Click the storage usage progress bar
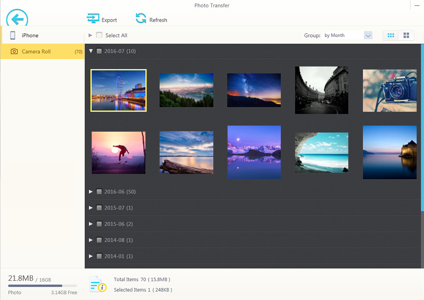This screenshot has width=424, height=300. (x=42, y=286)
